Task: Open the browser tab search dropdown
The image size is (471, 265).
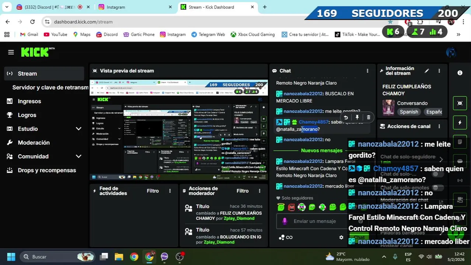Action: 7,7
